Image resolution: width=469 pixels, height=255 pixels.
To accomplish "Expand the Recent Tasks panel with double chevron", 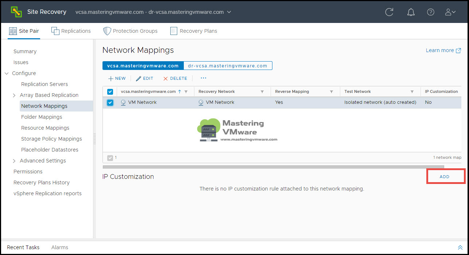I will [x=460, y=247].
